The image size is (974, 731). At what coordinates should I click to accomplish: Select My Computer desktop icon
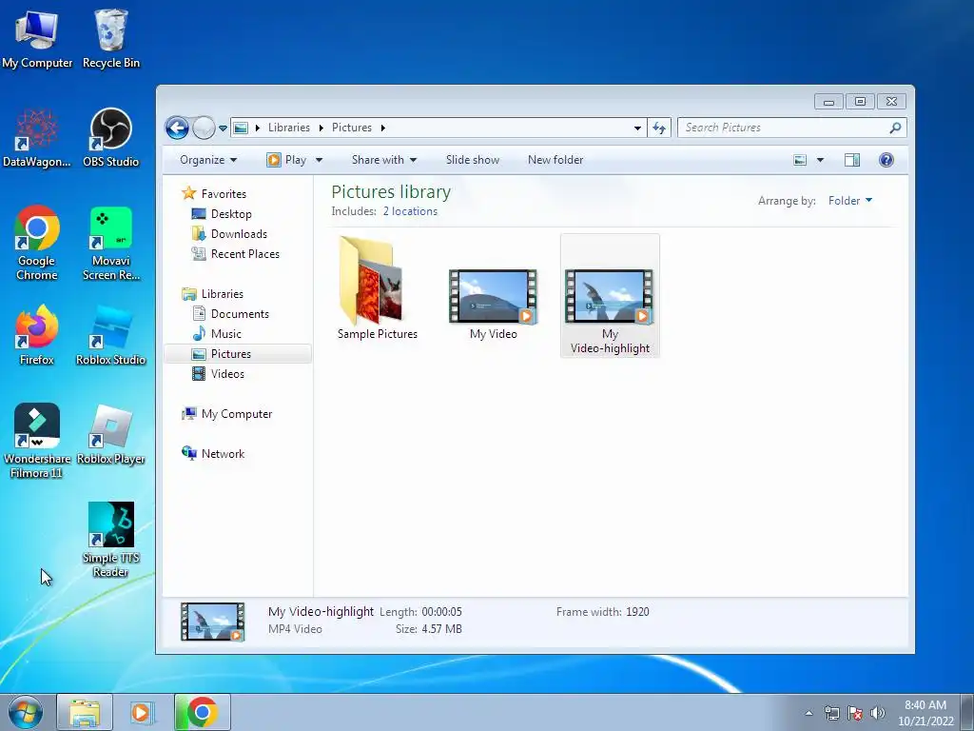click(37, 39)
